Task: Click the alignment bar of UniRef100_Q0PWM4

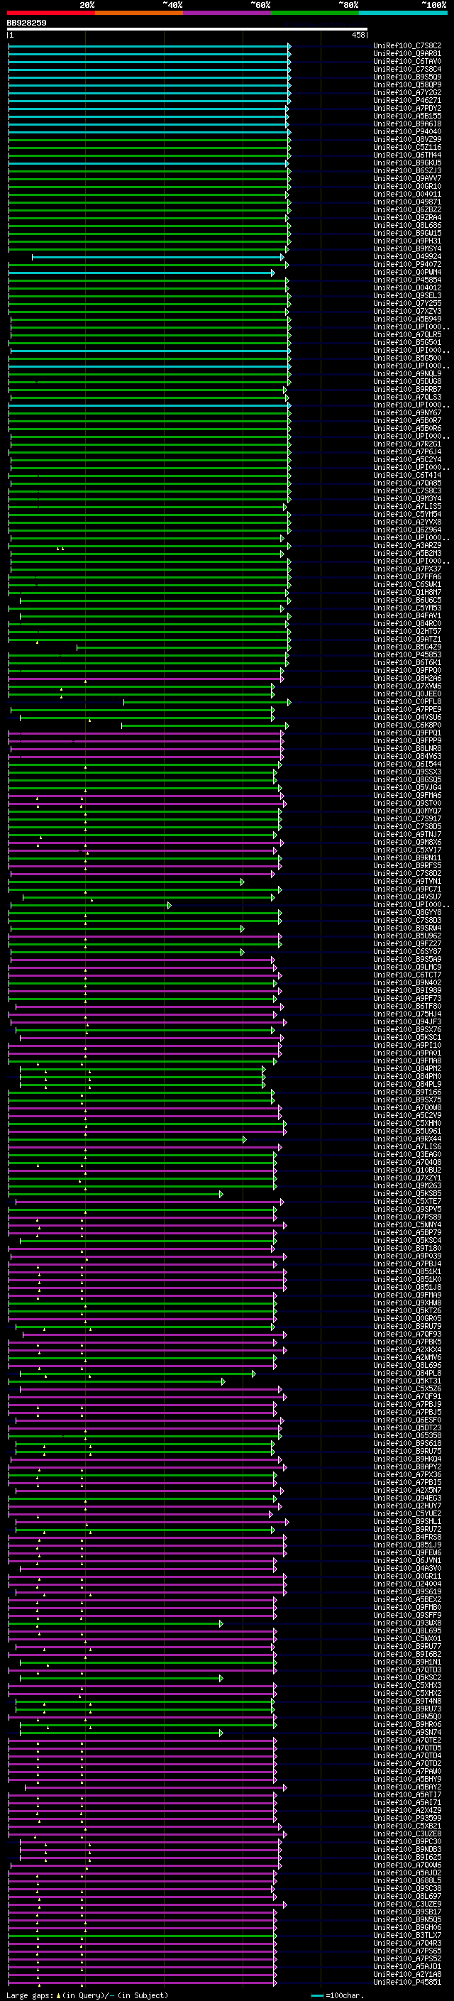Action: pyautogui.click(x=142, y=273)
